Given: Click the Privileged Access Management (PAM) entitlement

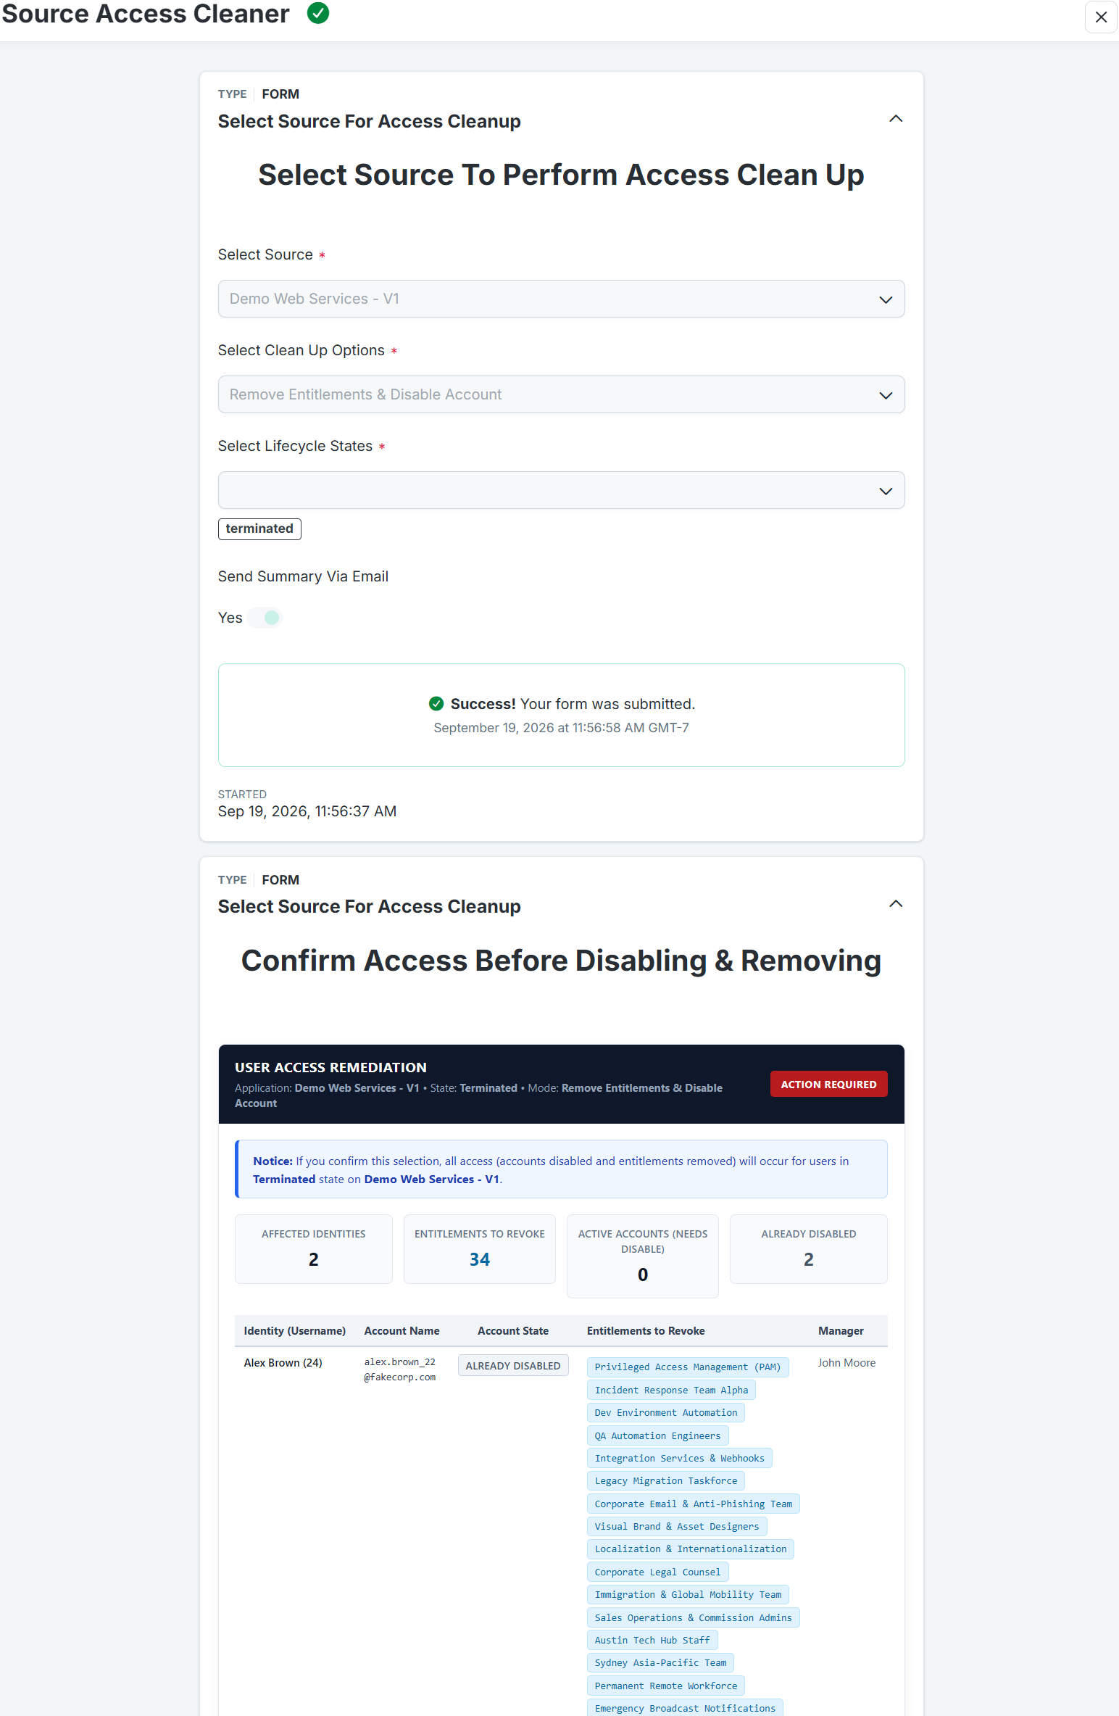Looking at the screenshot, I should point(688,1367).
